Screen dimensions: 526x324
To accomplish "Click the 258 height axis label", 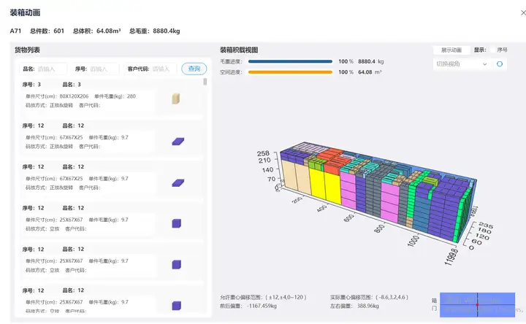I will (x=263, y=153).
